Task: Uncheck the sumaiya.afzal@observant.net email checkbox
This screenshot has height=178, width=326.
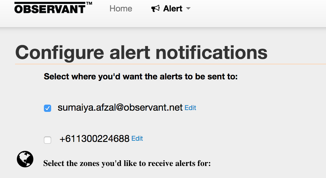Action: (48, 108)
